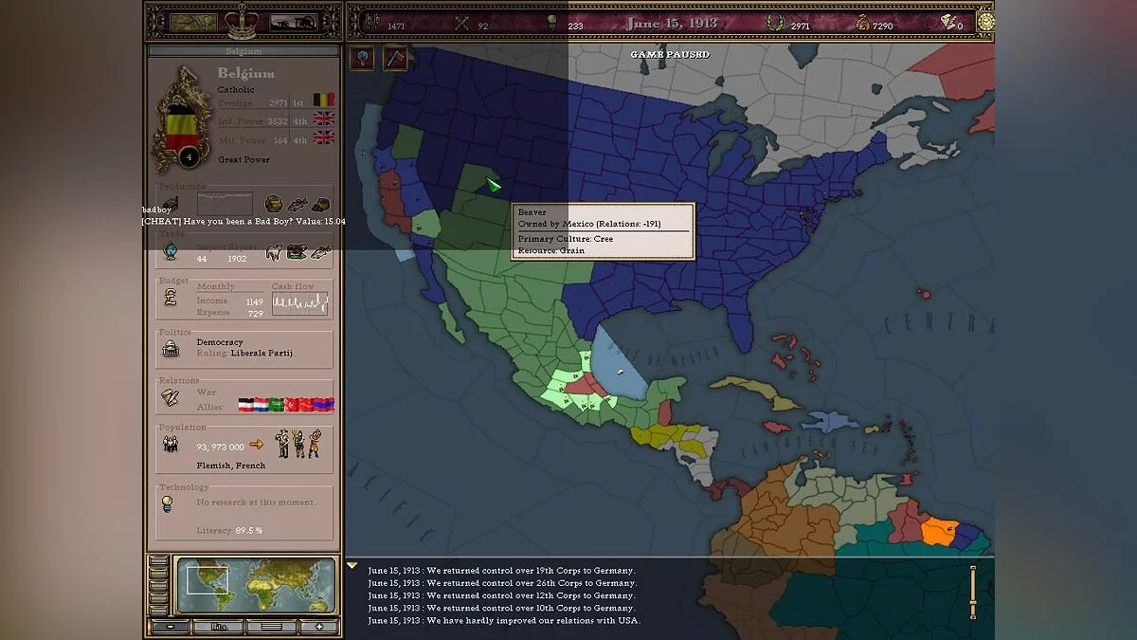Open the options gear at top-right corner
This screenshot has height=640, width=1137.
click(x=984, y=22)
